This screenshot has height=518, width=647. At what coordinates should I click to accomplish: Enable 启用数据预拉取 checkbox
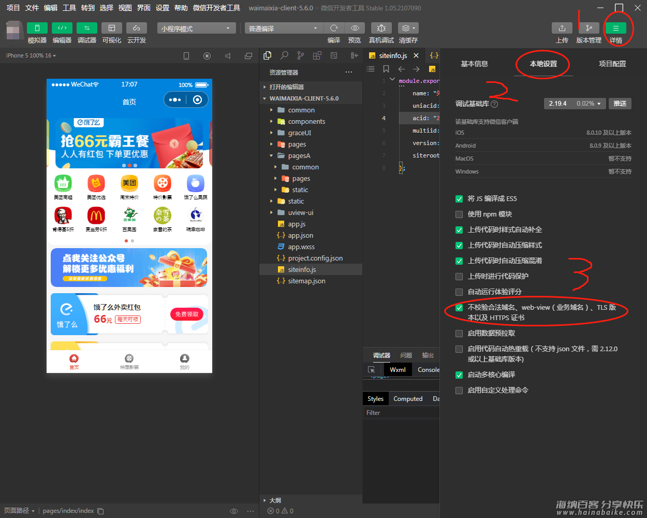click(459, 334)
